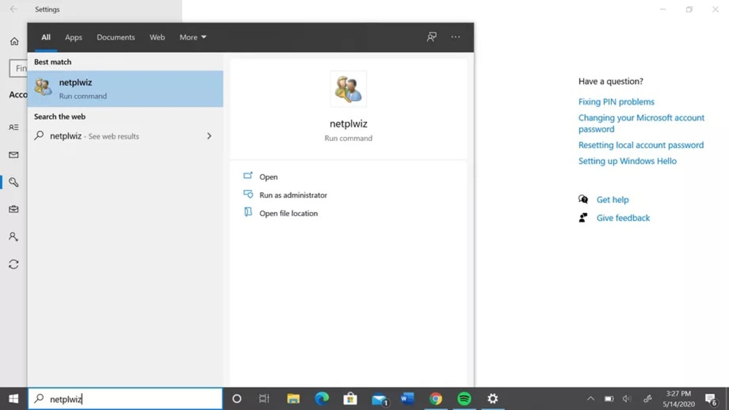
Task: Switch to the Apps search tab
Action: [73, 37]
